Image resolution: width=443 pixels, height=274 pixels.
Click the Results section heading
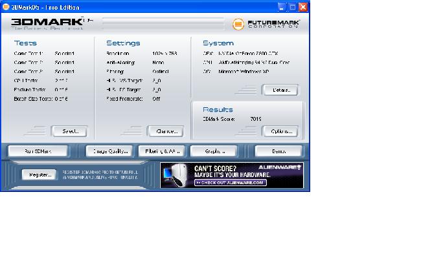click(x=218, y=109)
